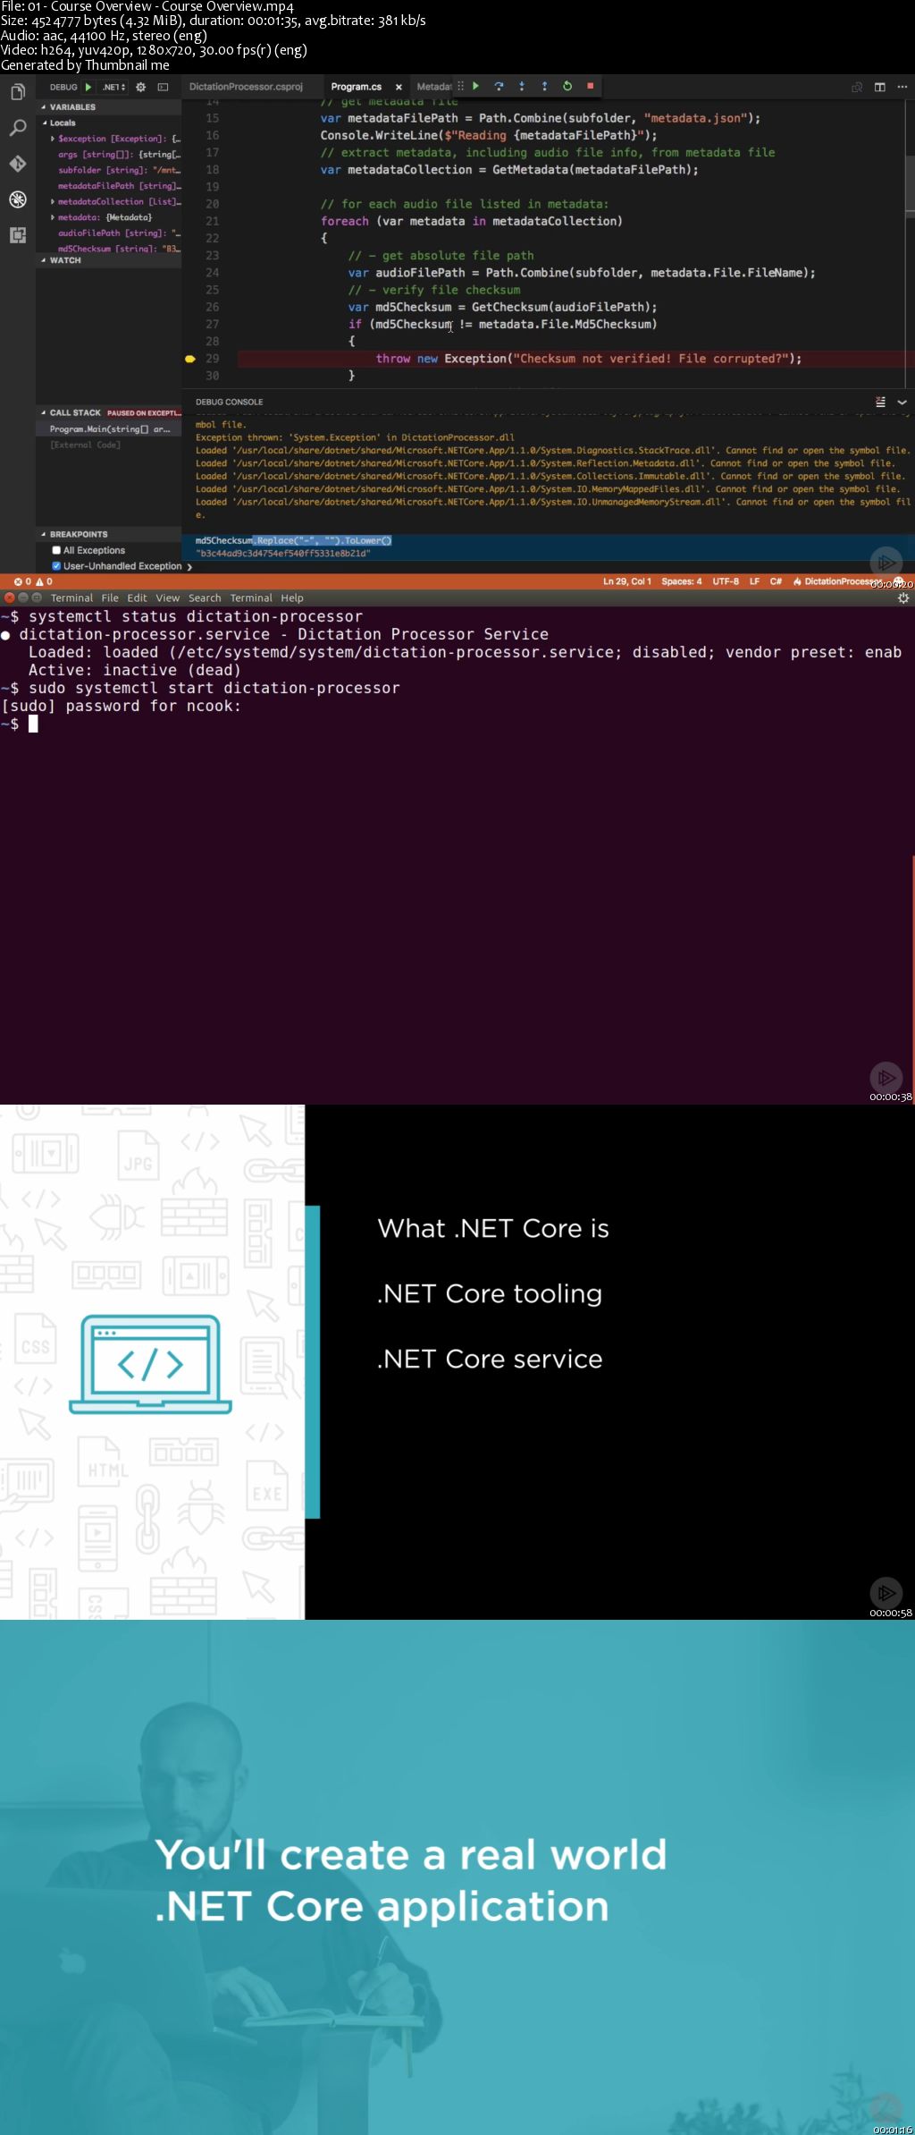Split the editor
This screenshot has height=2135, width=915.
879,87
